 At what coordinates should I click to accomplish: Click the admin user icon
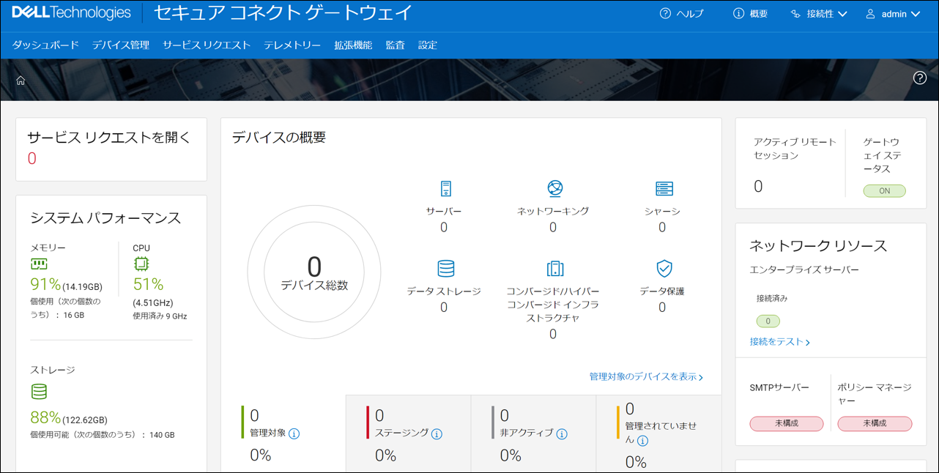click(870, 14)
